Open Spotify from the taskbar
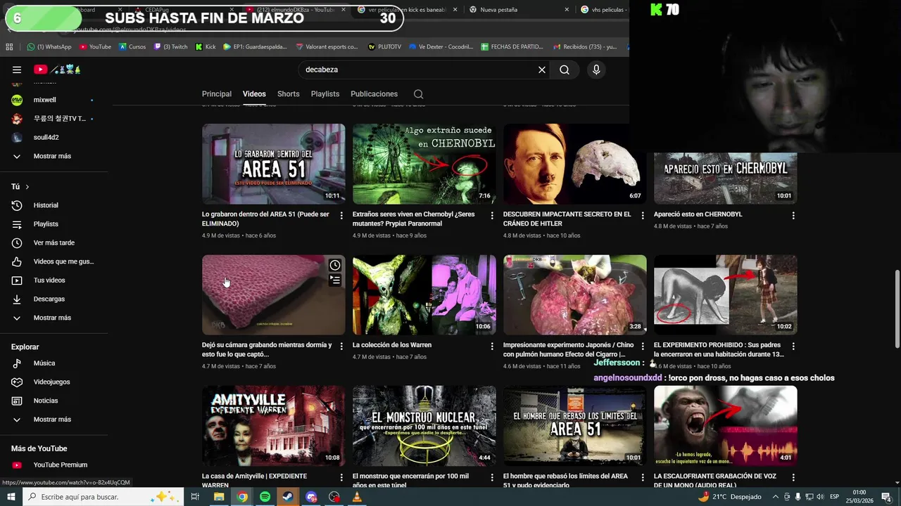Image resolution: width=901 pixels, height=506 pixels. pyautogui.click(x=265, y=497)
